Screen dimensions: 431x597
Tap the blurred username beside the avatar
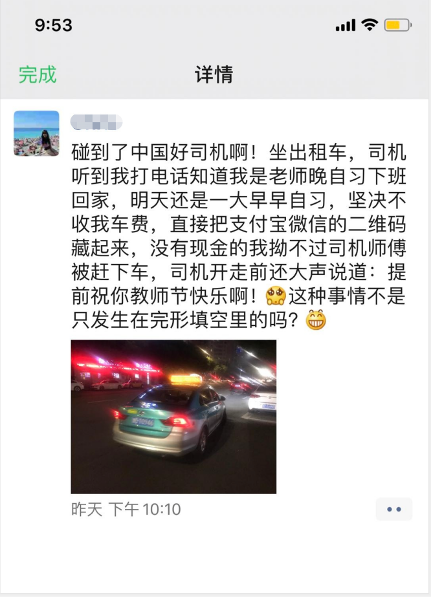point(96,122)
